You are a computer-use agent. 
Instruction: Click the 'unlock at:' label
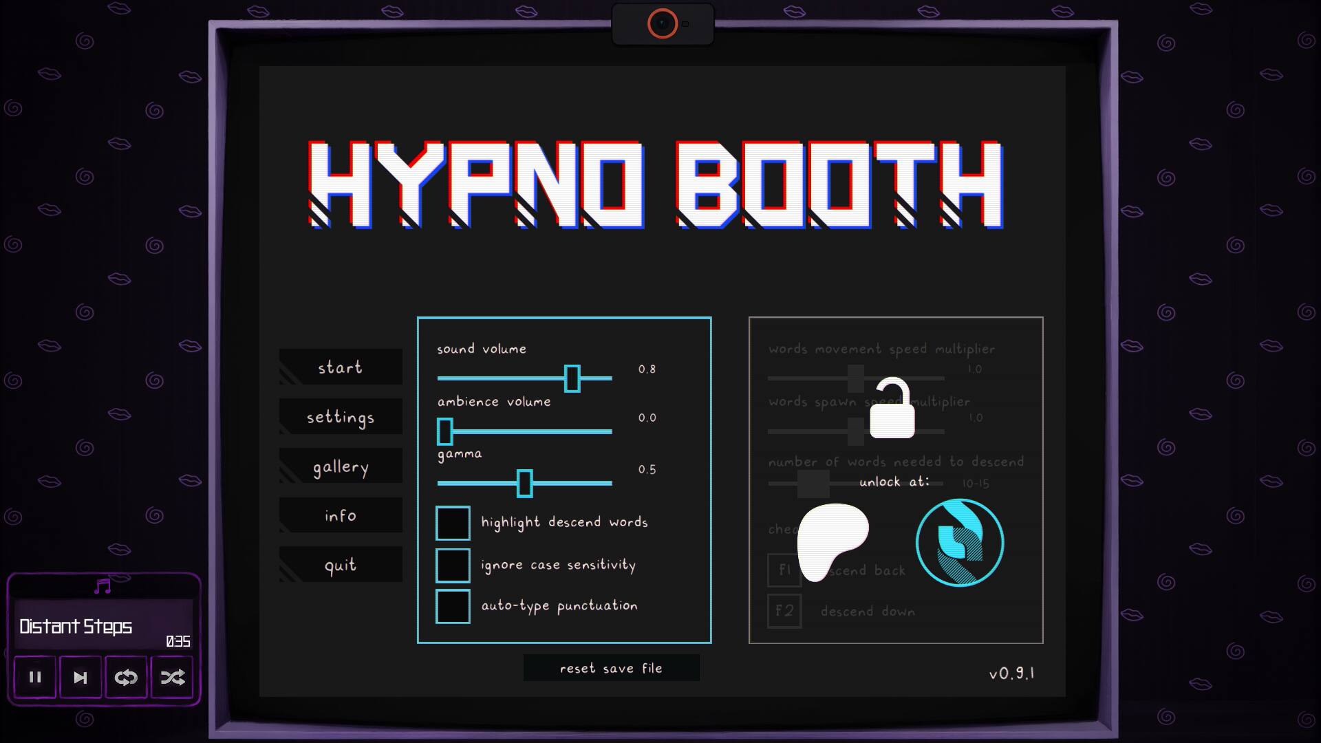(x=894, y=482)
